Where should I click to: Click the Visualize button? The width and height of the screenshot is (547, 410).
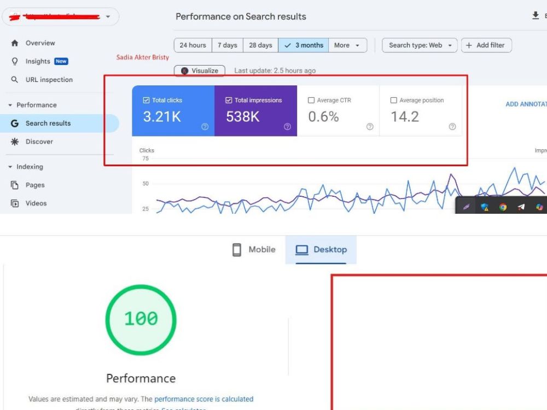click(x=200, y=71)
